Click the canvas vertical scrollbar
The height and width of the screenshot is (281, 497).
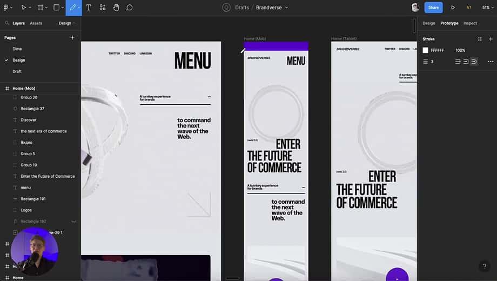click(414, 25)
